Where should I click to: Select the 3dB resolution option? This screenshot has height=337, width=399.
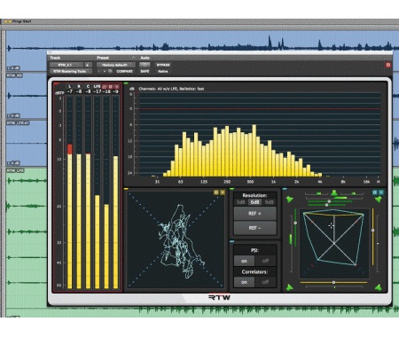pos(240,202)
